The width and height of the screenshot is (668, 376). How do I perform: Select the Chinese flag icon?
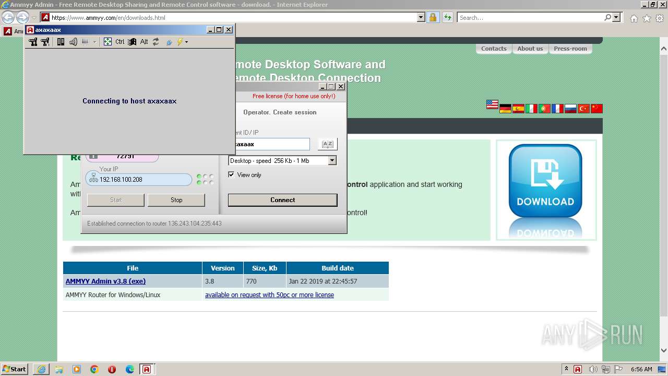pyautogui.click(x=597, y=109)
